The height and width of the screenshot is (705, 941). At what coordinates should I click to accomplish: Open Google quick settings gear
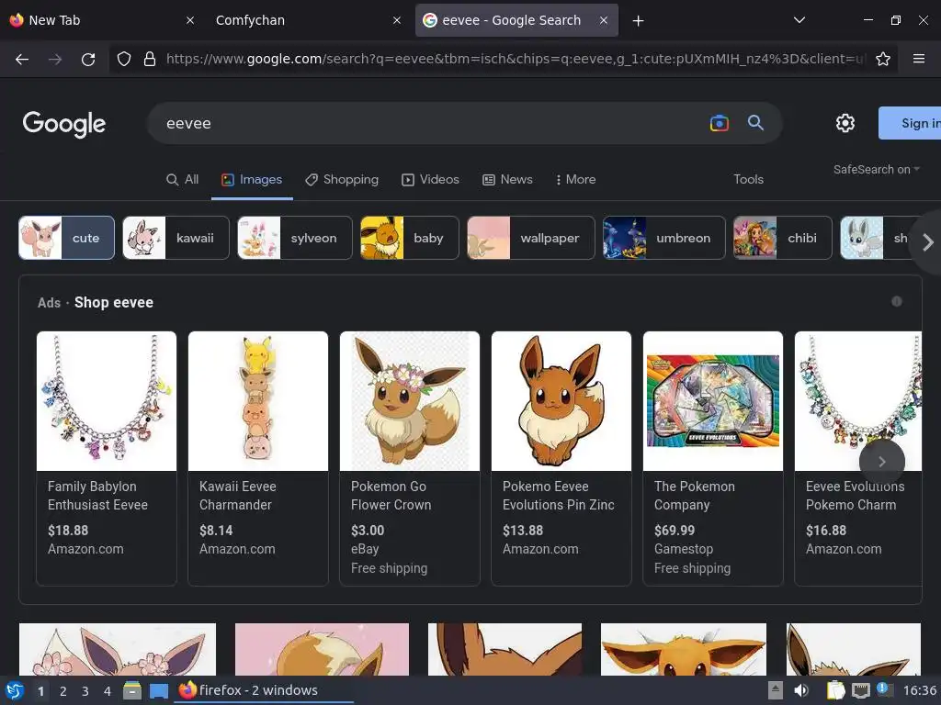click(x=845, y=123)
